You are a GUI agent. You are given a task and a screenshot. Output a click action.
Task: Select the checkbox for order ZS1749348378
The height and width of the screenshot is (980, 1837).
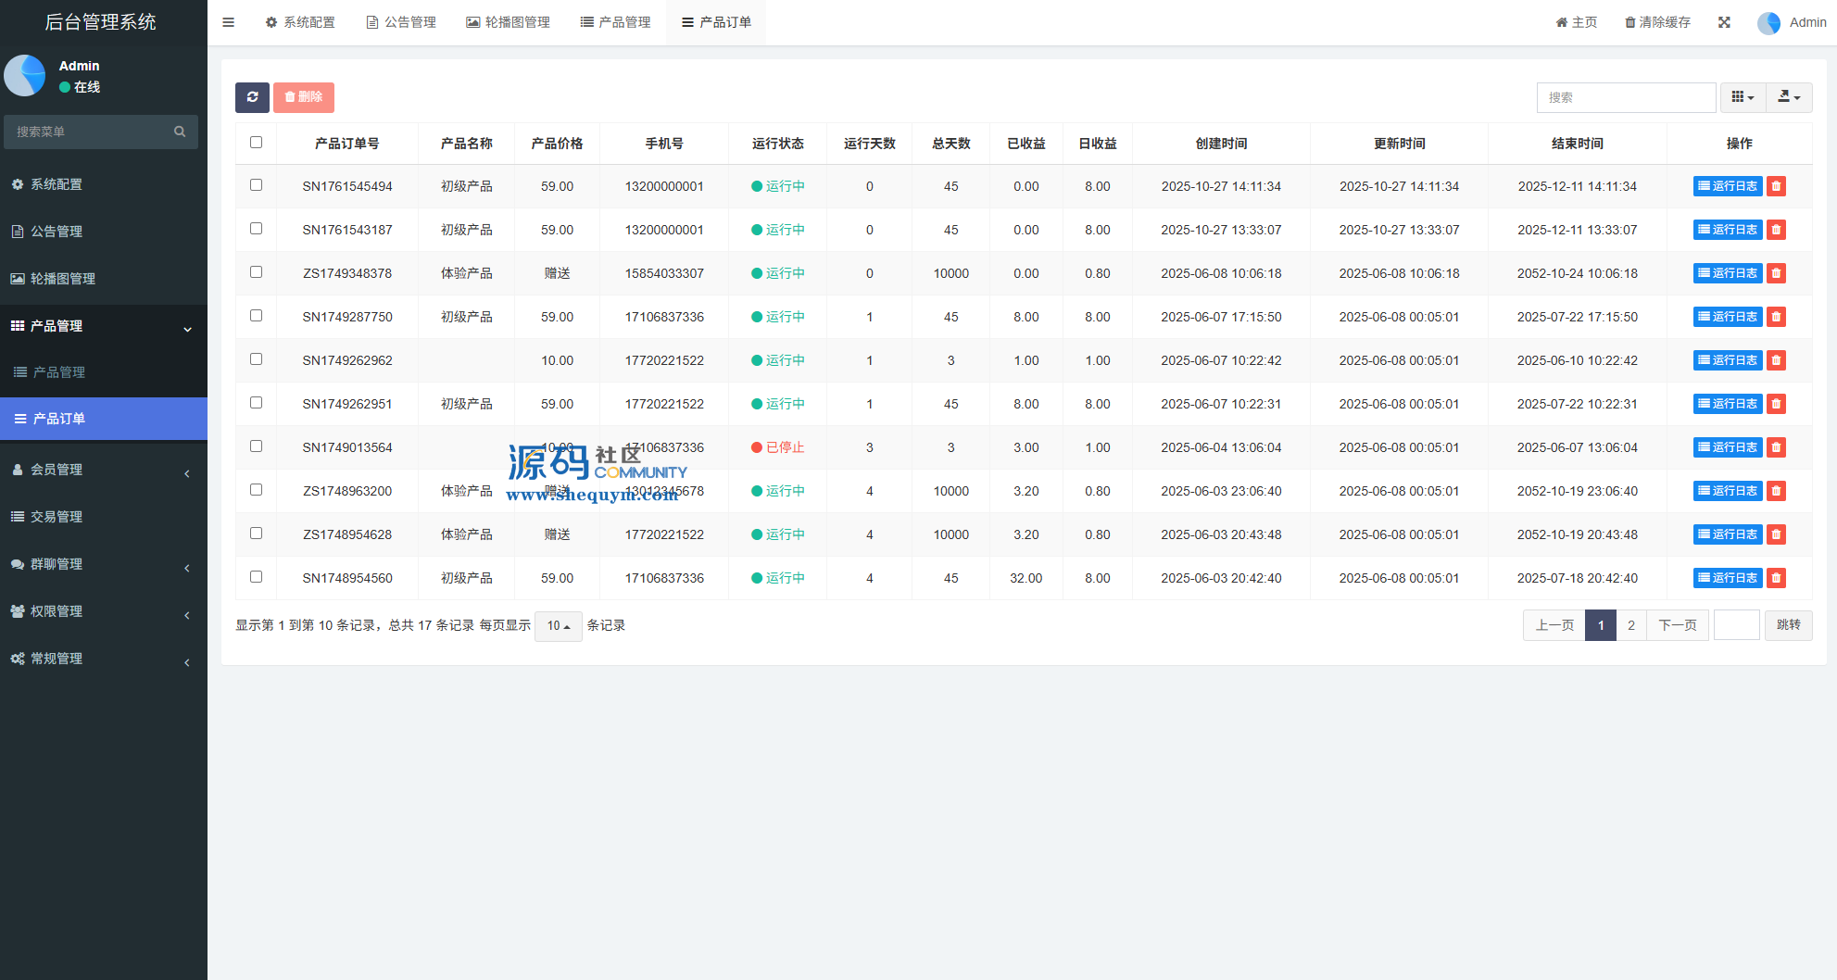pos(257,272)
